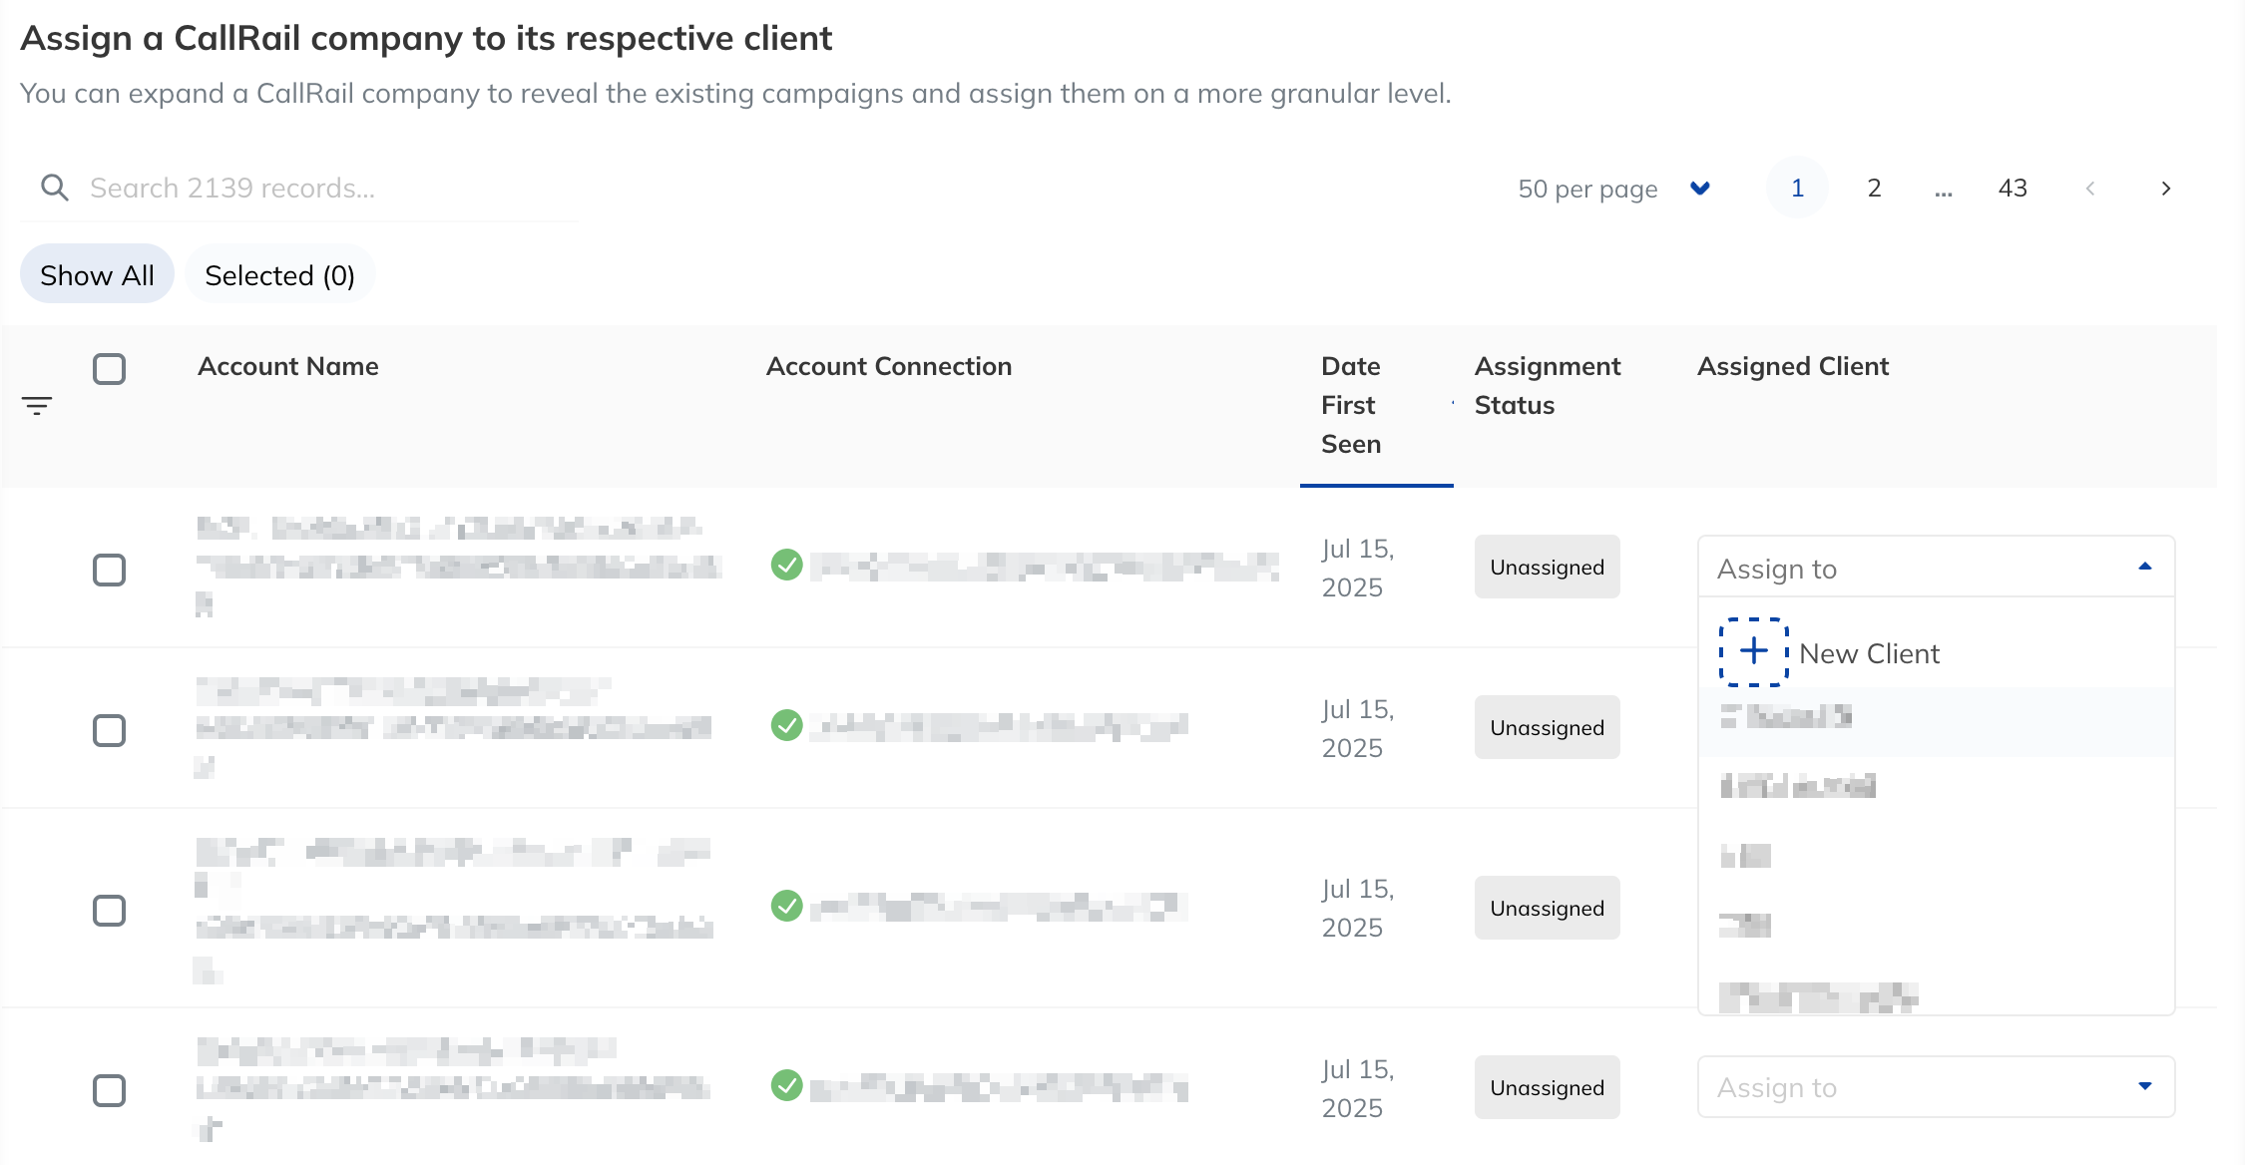Switch to the Selected (0) tab
The width and height of the screenshot is (2245, 1165).
[x=280, y=274]
